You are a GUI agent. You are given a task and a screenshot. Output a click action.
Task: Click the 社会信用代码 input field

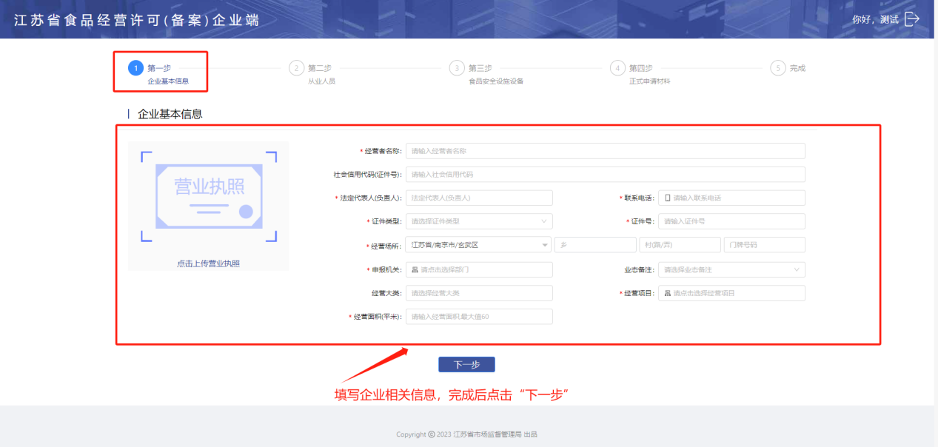pos(604,175)
